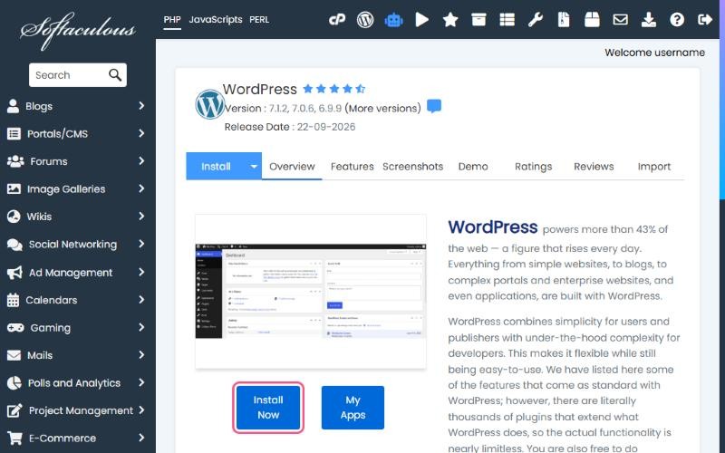Select the Install tab
This screenshot has width=725, height=453.
pos(216,167)
